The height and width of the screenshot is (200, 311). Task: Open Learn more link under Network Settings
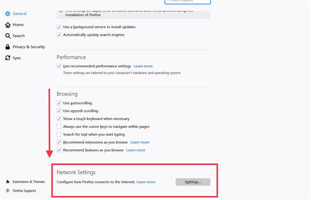(x=146, y=182)
